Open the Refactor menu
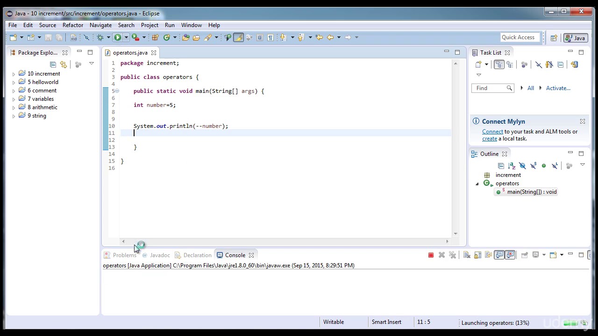 coord(73,25)
